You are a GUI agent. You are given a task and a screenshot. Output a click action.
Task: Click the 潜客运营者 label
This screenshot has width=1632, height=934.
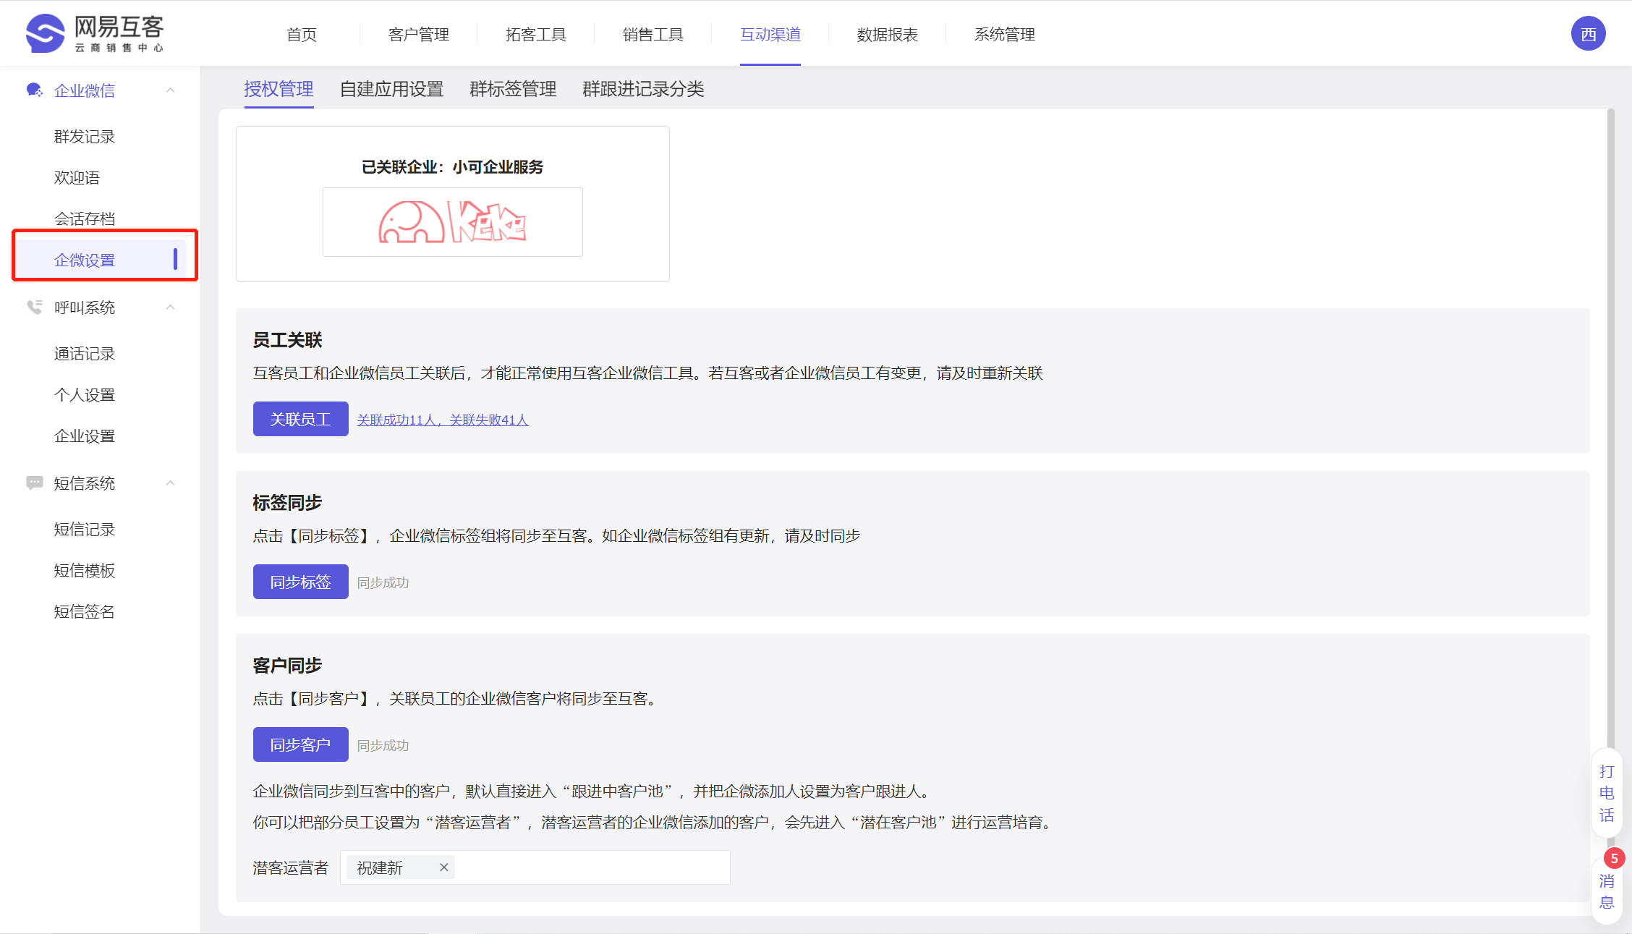click(291, 867)
